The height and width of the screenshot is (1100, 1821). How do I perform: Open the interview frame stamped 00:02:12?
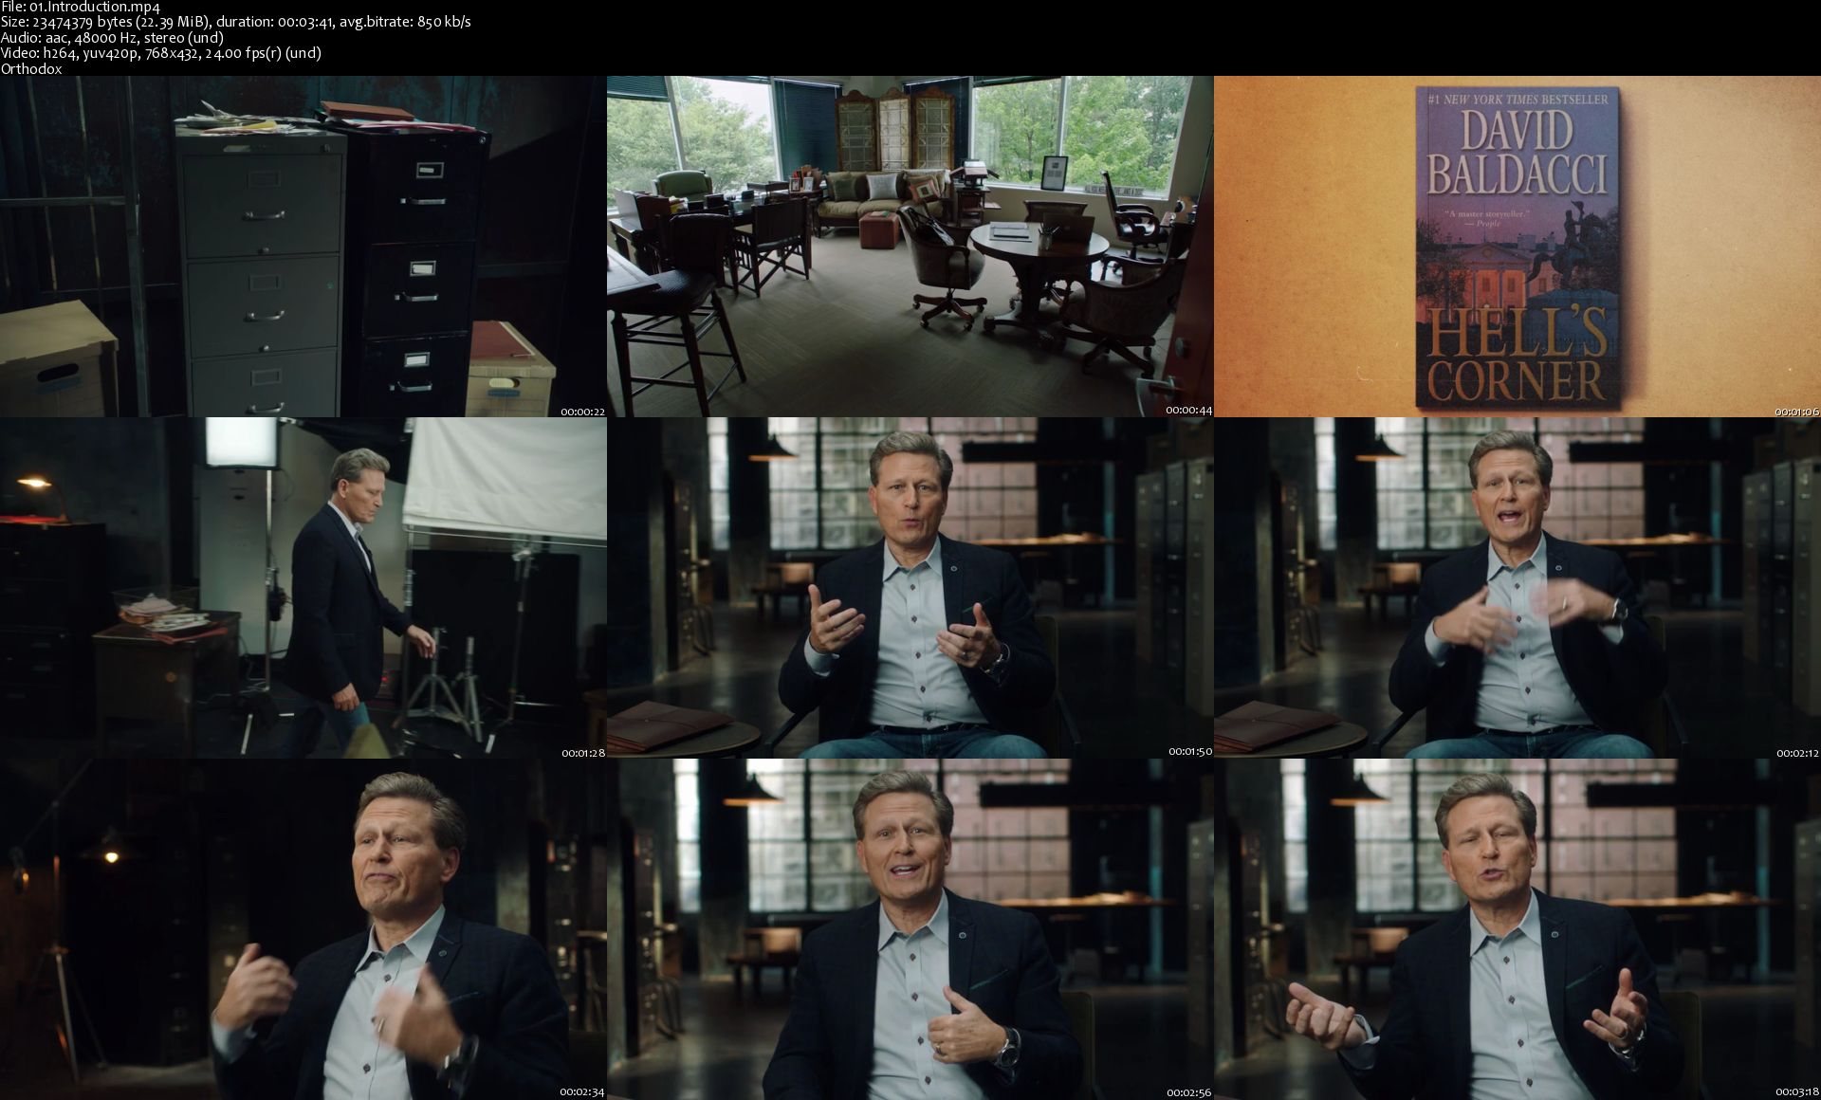coord(1517,588)
